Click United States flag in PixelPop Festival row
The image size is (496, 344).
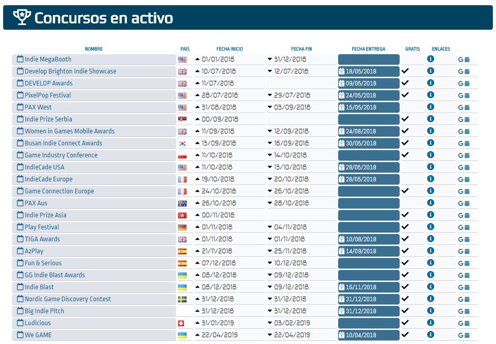pos(182,95)
